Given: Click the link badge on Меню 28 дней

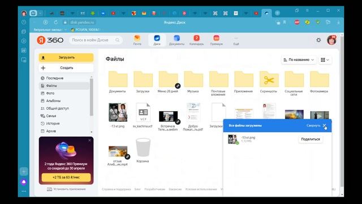Looking at the screenshot, I should click(x=178, y=86).
